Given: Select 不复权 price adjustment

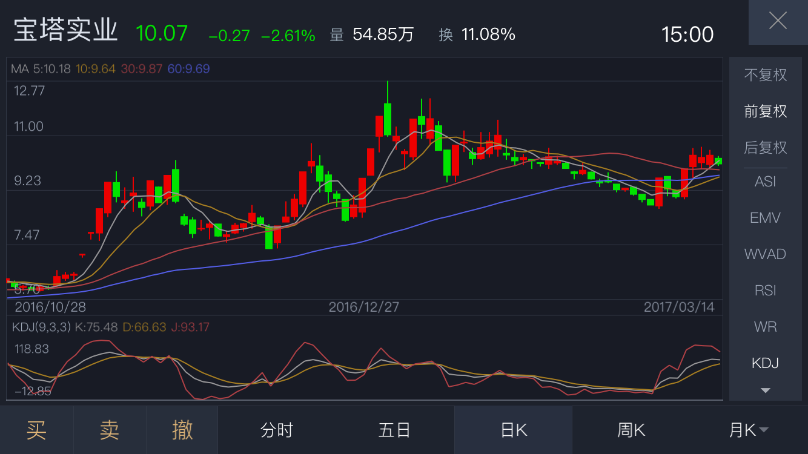Looking at the screenshot, I should pyautogui.click(x=766, y=75).
